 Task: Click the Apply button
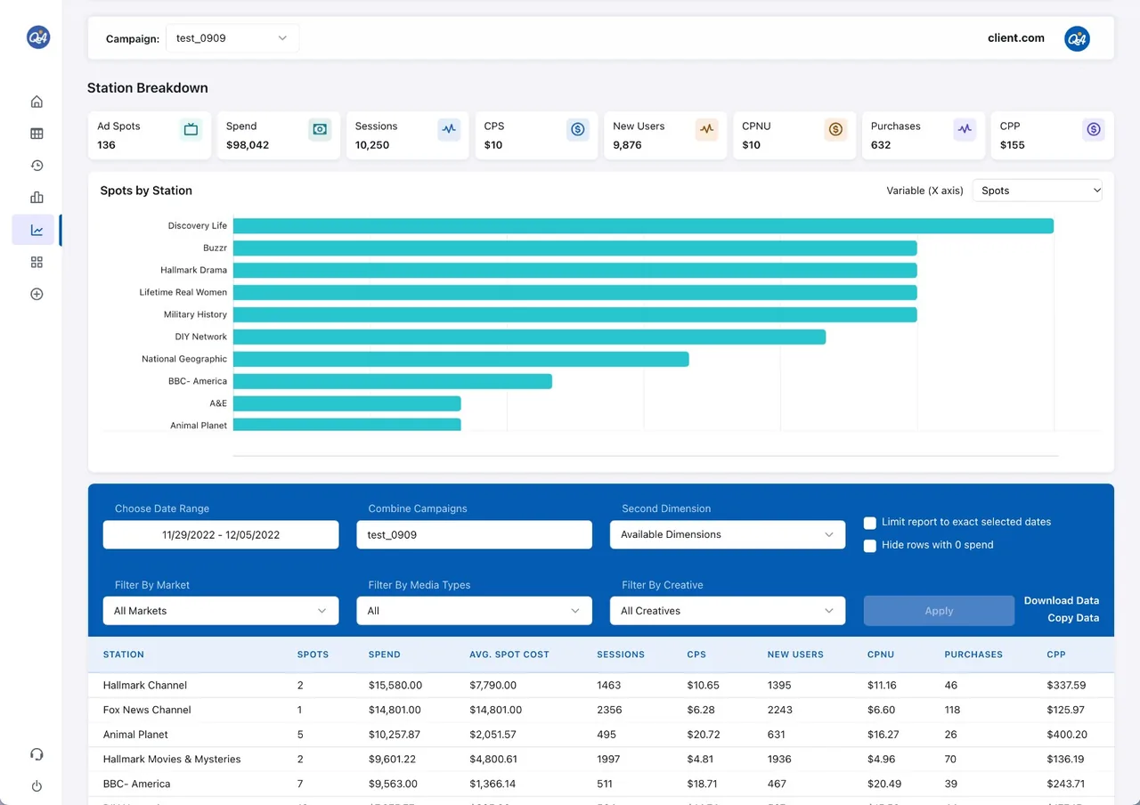pos(939,611)
